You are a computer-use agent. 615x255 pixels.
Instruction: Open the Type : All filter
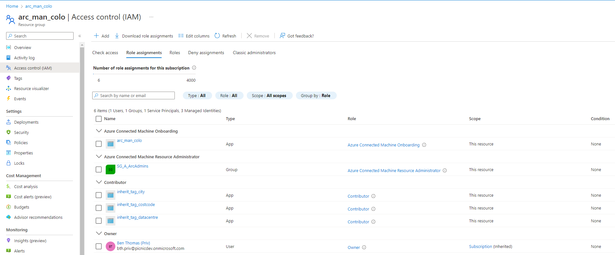click(197, 95)
